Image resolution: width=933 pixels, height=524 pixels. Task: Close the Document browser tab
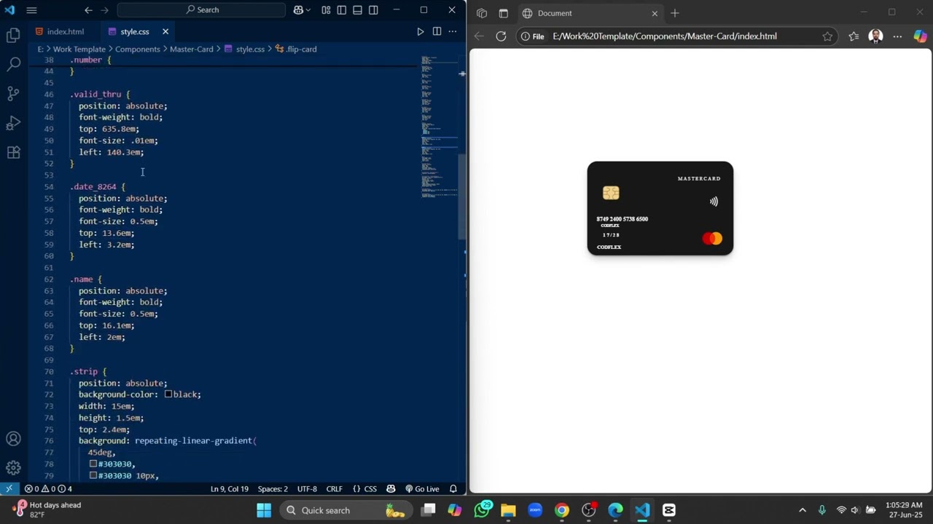pos(655,13)
